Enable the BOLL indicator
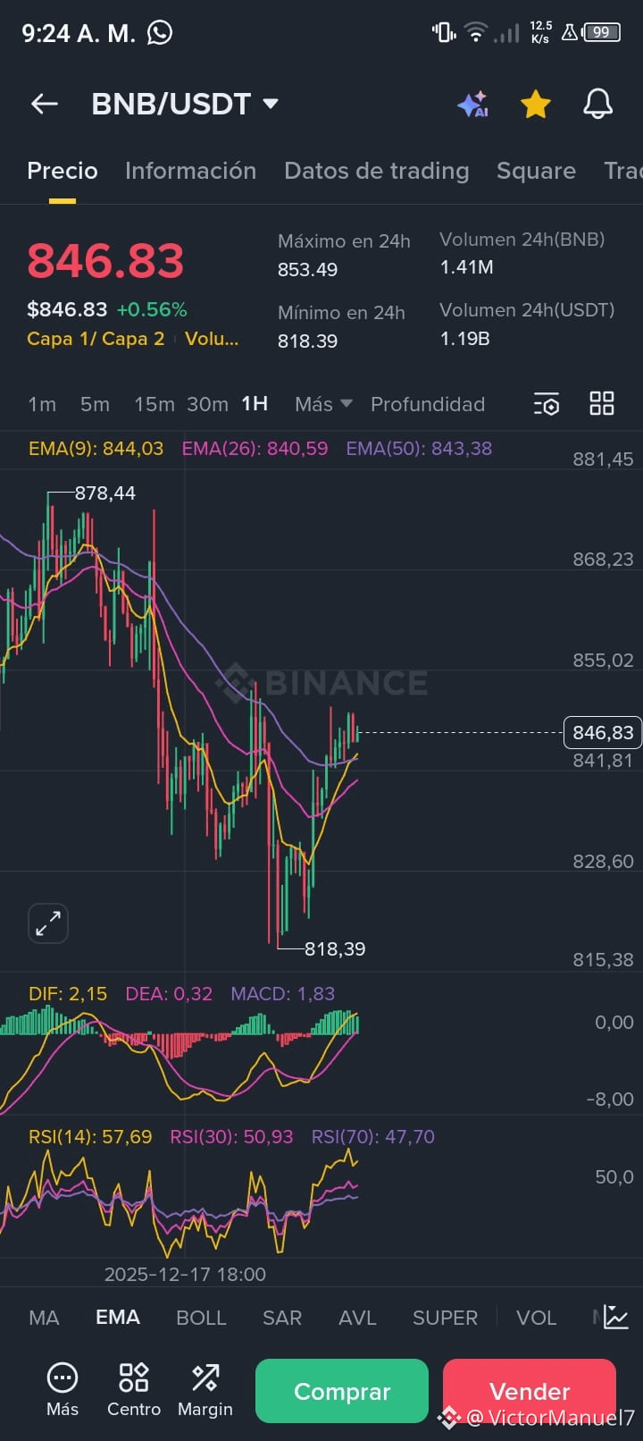 coord(201,1318)
